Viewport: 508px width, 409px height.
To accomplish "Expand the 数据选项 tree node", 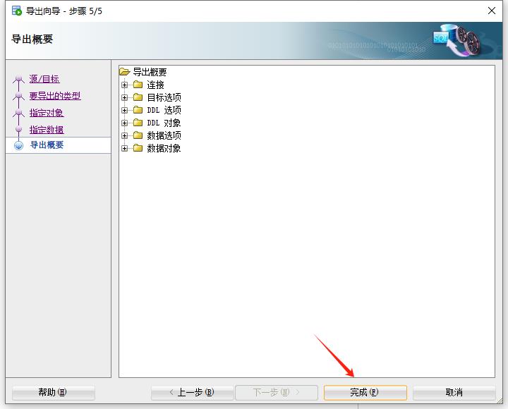I will (x=124, y=135).
